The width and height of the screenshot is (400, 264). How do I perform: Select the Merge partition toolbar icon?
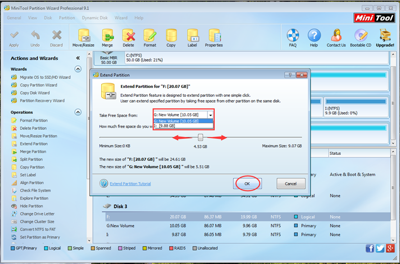(x=107, y=35)
